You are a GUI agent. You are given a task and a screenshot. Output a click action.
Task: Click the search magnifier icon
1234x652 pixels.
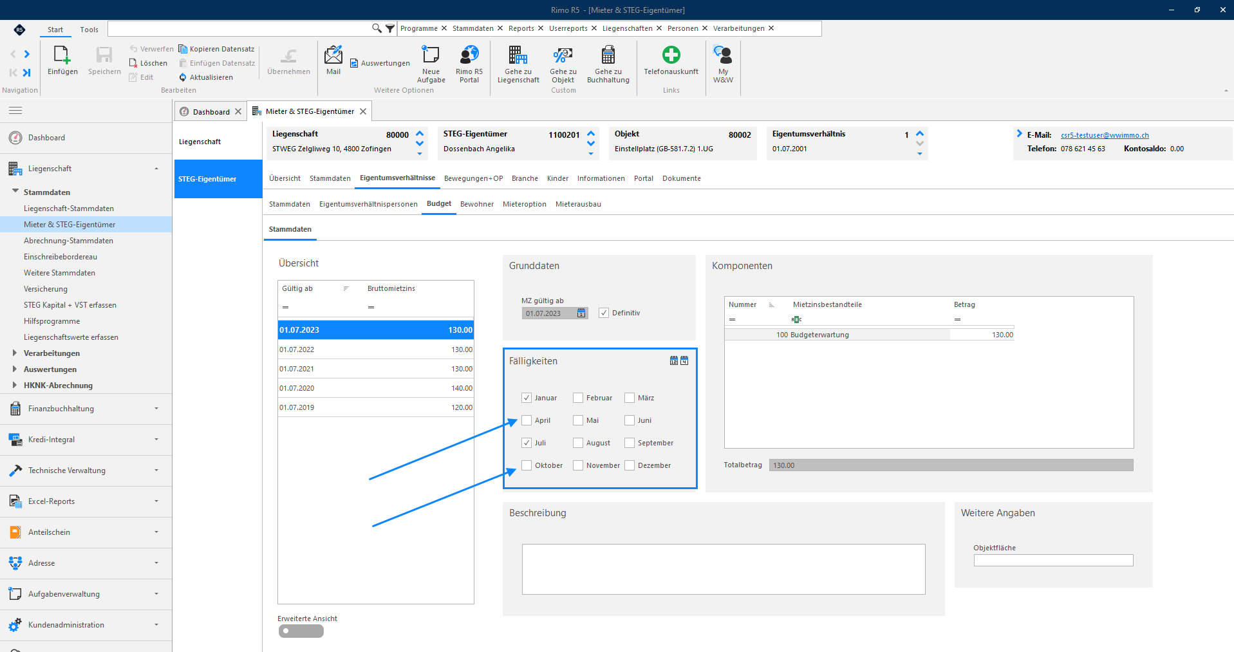377,28
